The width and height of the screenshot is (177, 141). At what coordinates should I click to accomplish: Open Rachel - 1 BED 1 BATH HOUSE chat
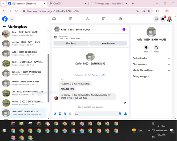[x=24, y=83]
